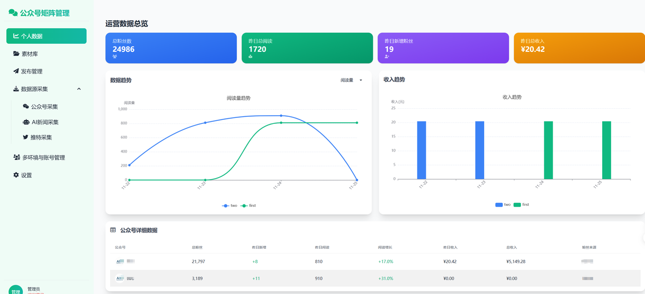Click the 管理员 user name label

pos(33,288)
